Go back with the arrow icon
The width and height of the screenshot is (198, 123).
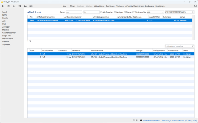[x=3, y=6]
